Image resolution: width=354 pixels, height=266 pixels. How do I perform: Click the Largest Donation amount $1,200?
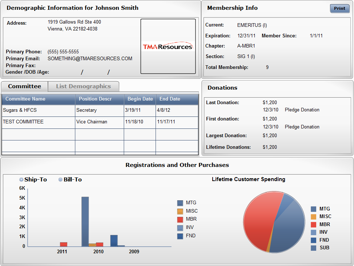coord(270,136)
